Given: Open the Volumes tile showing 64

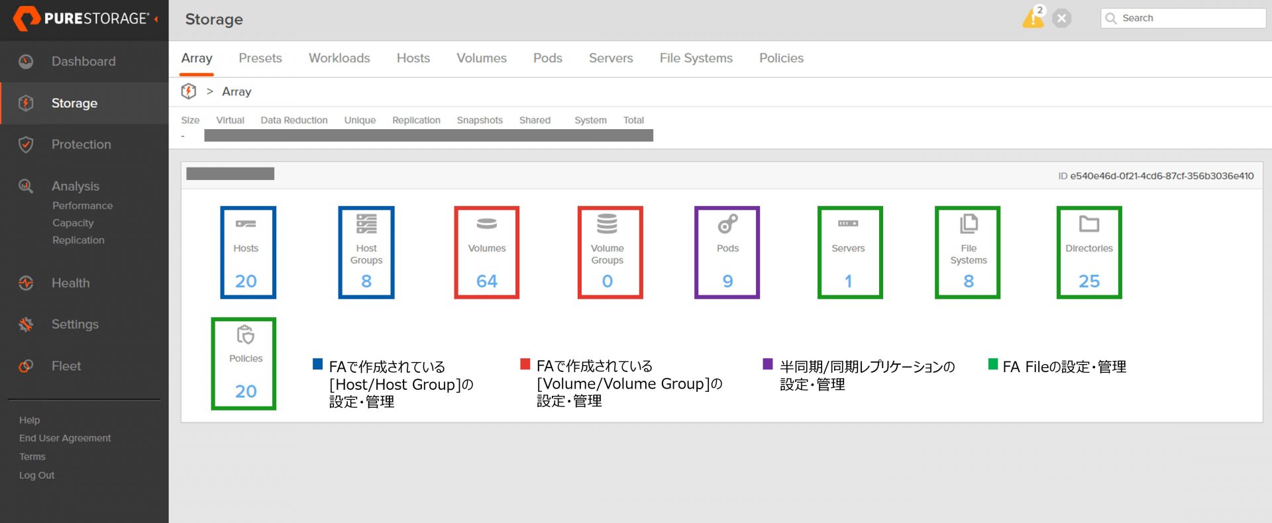Looking at the screenshot, I should 486,252.
